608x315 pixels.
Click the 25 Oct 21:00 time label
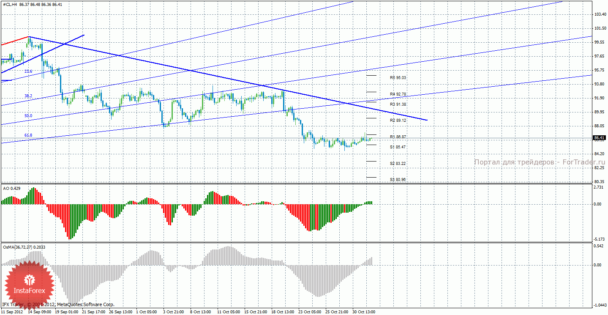[x=336, y=312]
